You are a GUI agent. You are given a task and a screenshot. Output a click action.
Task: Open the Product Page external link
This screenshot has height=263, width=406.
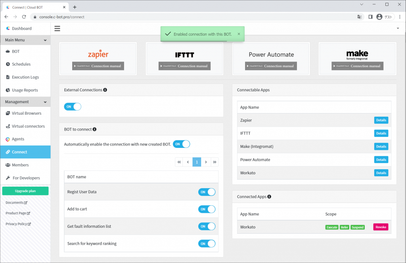[x=18, y=213]
